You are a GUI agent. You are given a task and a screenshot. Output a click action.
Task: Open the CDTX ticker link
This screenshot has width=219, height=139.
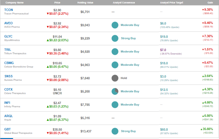(8, 90)
